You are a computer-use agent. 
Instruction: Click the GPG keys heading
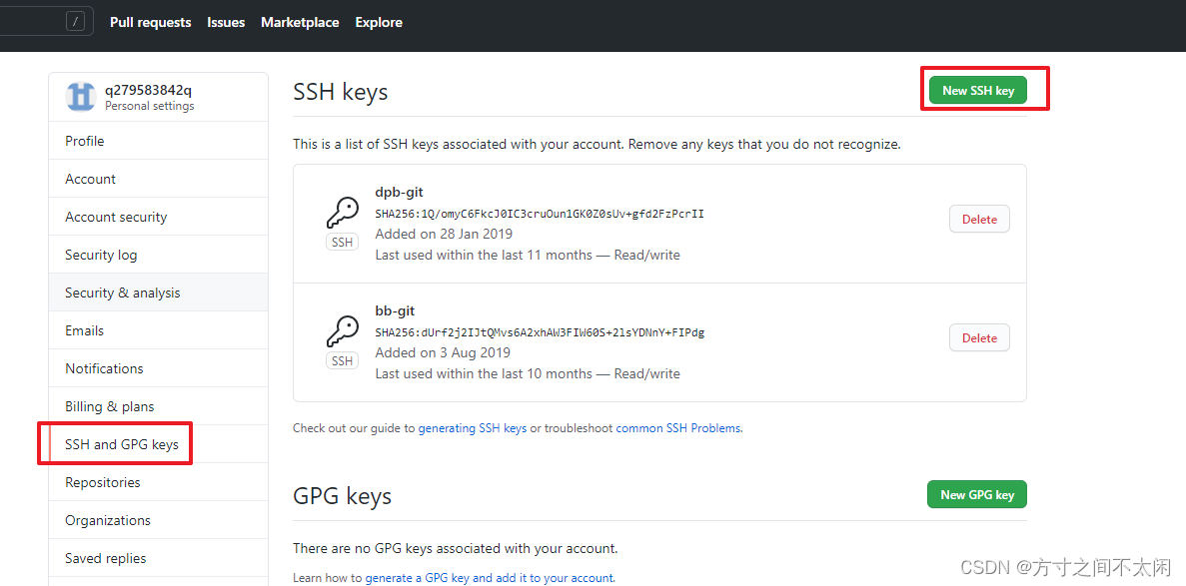point(343,496)
